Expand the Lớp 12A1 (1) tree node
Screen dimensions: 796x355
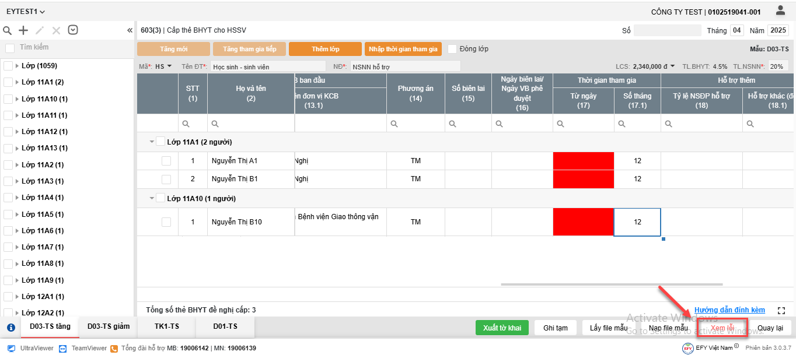[17, 297]
